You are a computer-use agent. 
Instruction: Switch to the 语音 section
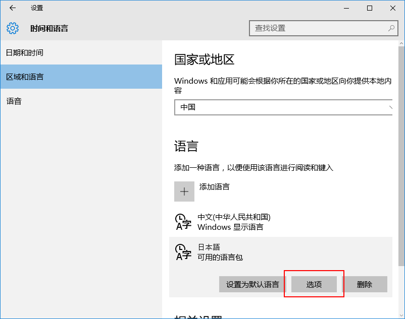point(14,101)
